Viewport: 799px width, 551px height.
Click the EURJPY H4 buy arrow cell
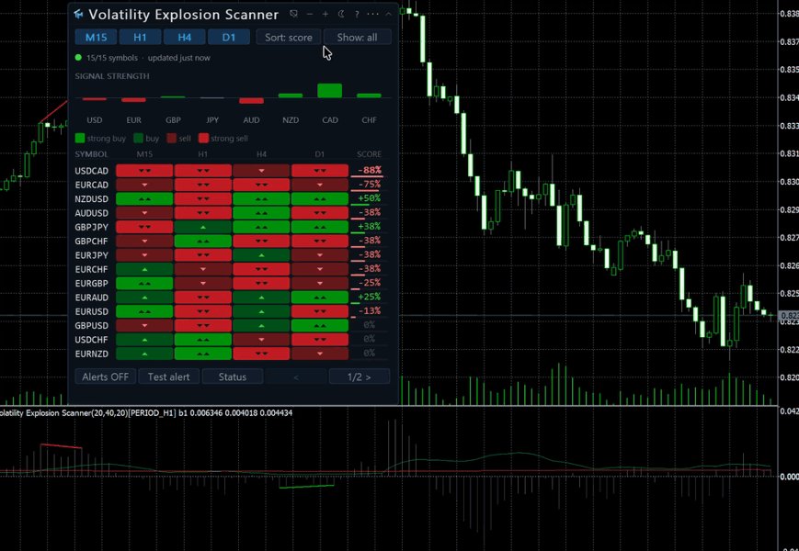coord(261,255)
